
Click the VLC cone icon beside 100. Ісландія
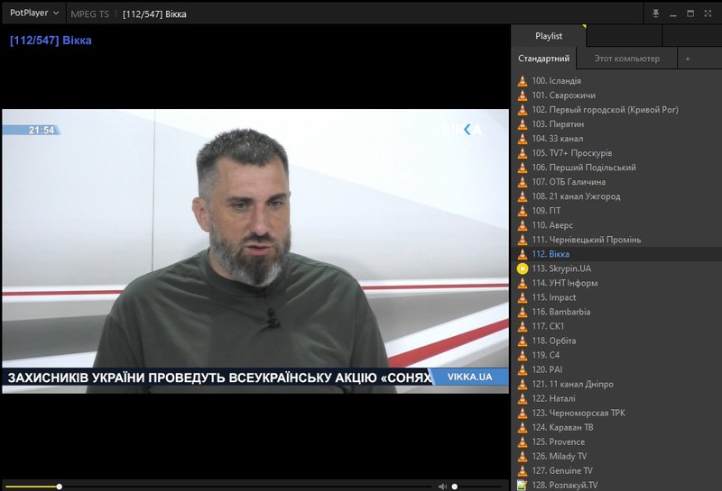[523, 81]
